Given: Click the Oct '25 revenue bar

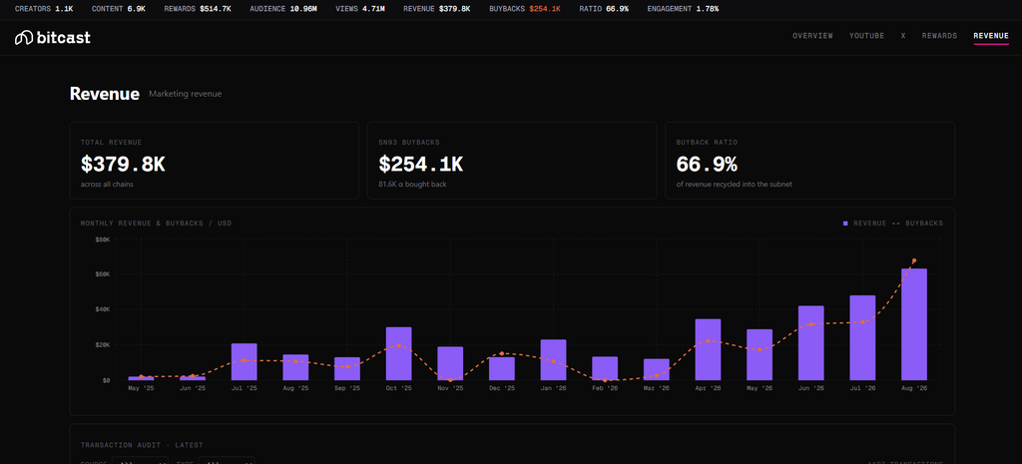Looking at the screenshot, I should coord(398,353).
